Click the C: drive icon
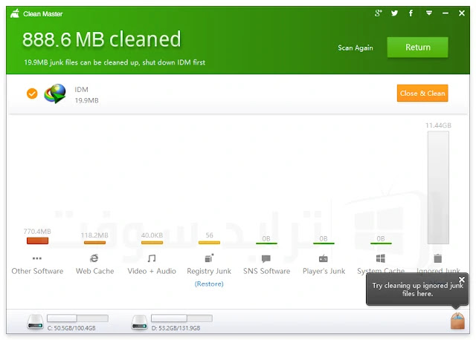 click(x=36, y=322)
